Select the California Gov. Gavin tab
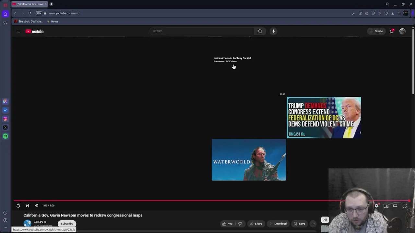This screenshot has width=415, height=233. click(29, 4)
